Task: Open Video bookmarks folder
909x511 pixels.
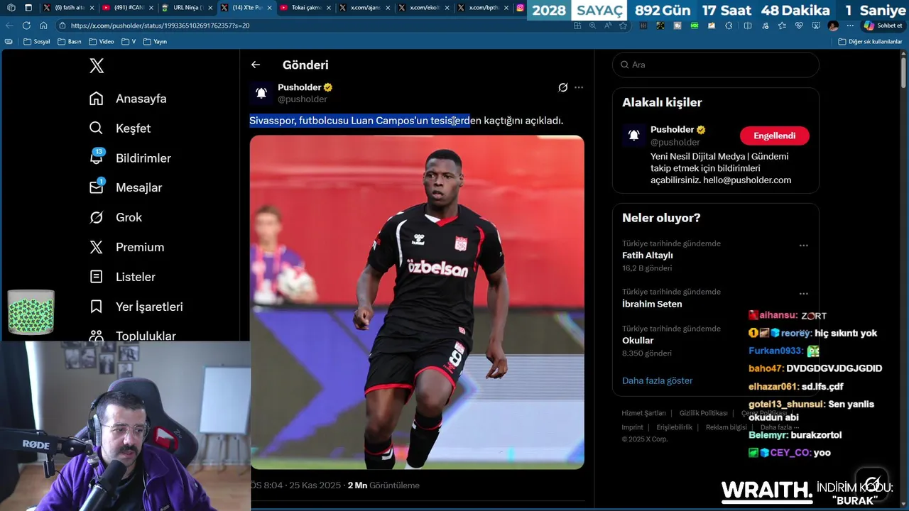Action: 102,42
